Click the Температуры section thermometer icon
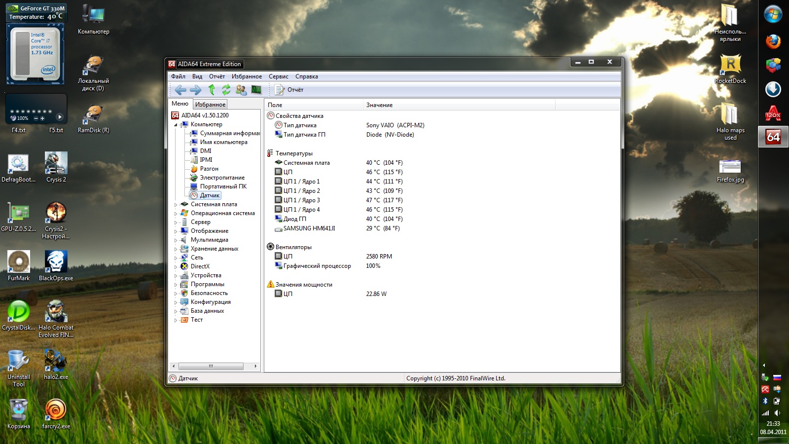The height and width of the screenshot is (444, 789). coord(270,153)
